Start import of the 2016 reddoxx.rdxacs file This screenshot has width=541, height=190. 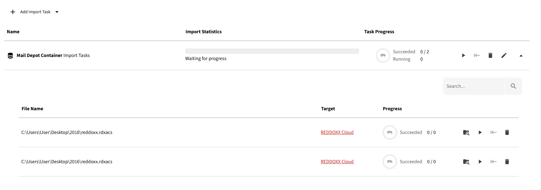click(480, 162)
